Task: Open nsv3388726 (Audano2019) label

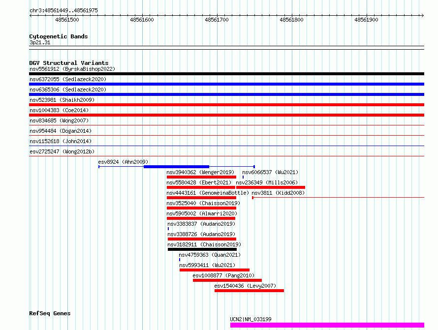Action: 201,234
